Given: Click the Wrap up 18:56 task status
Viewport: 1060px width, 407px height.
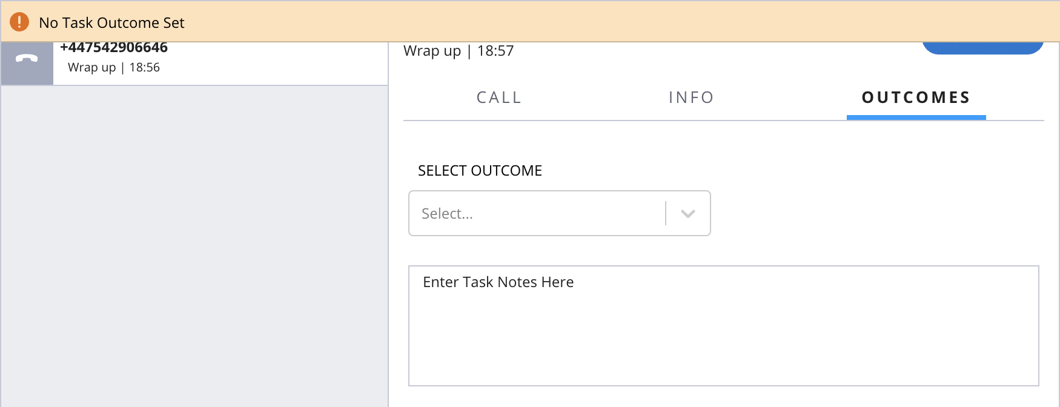Looking at the screenshot, I should click(x=114, y=67).
